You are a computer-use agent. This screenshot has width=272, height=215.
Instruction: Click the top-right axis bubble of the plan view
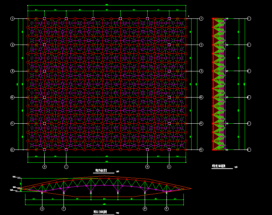point(201,18)
